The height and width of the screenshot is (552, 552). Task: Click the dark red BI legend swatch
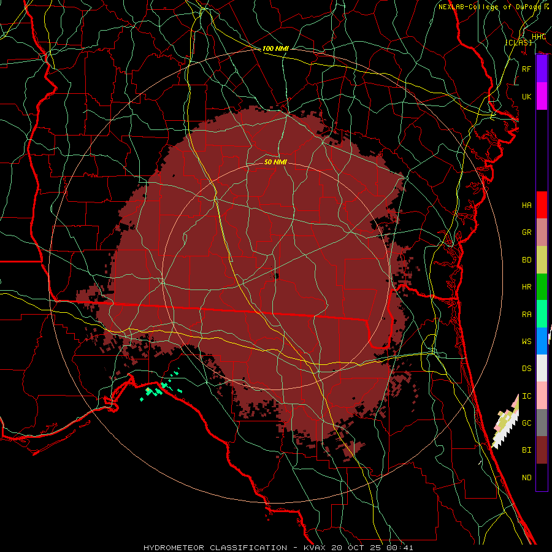click(542, 450)
